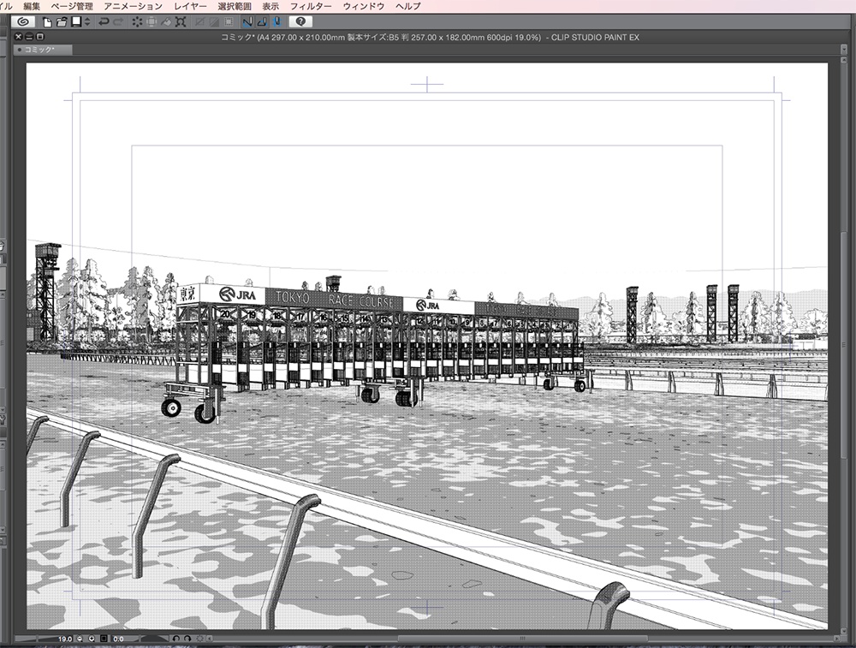The width and height of the screenshot is (856, 648).
Task: Toggle the Snap to Ruler icon
Action: (x=247, y=21)
